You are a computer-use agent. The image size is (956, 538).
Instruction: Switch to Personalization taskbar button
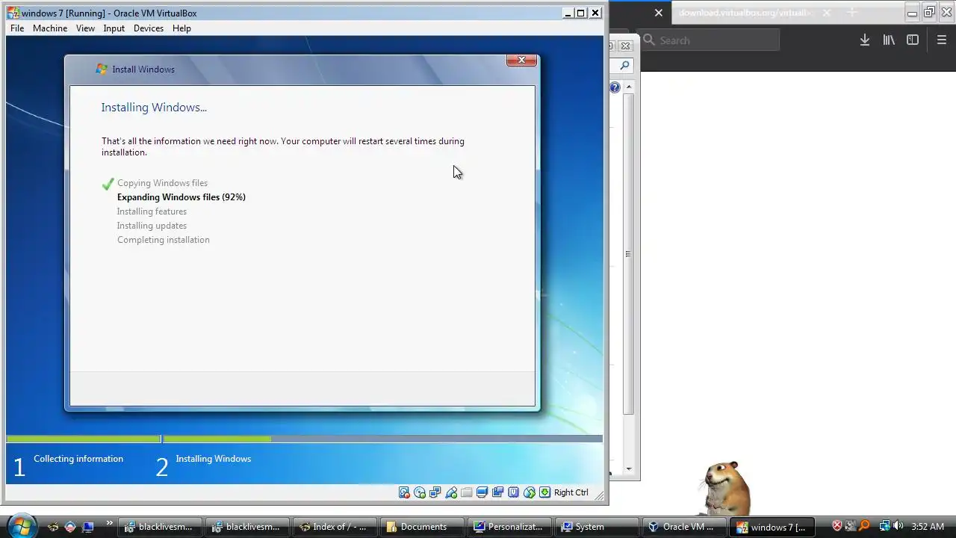pos(508,527)
